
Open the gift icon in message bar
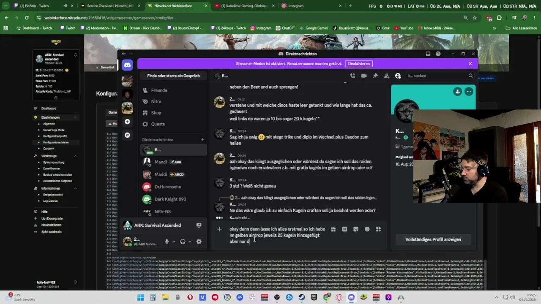[333, 229]
